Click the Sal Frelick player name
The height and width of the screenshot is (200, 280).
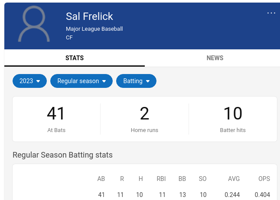(x=89, y=16)
